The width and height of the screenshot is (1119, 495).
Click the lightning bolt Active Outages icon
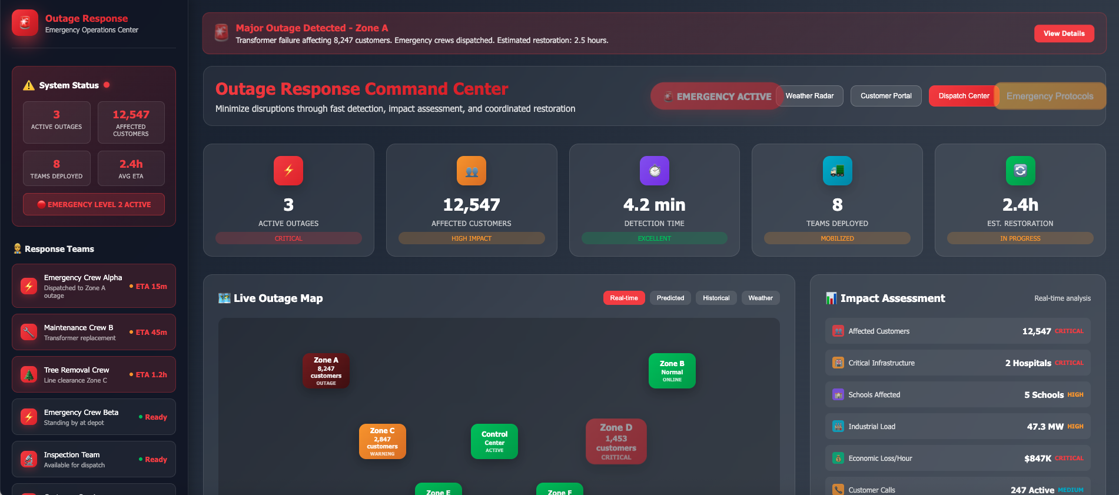(288, 171)
